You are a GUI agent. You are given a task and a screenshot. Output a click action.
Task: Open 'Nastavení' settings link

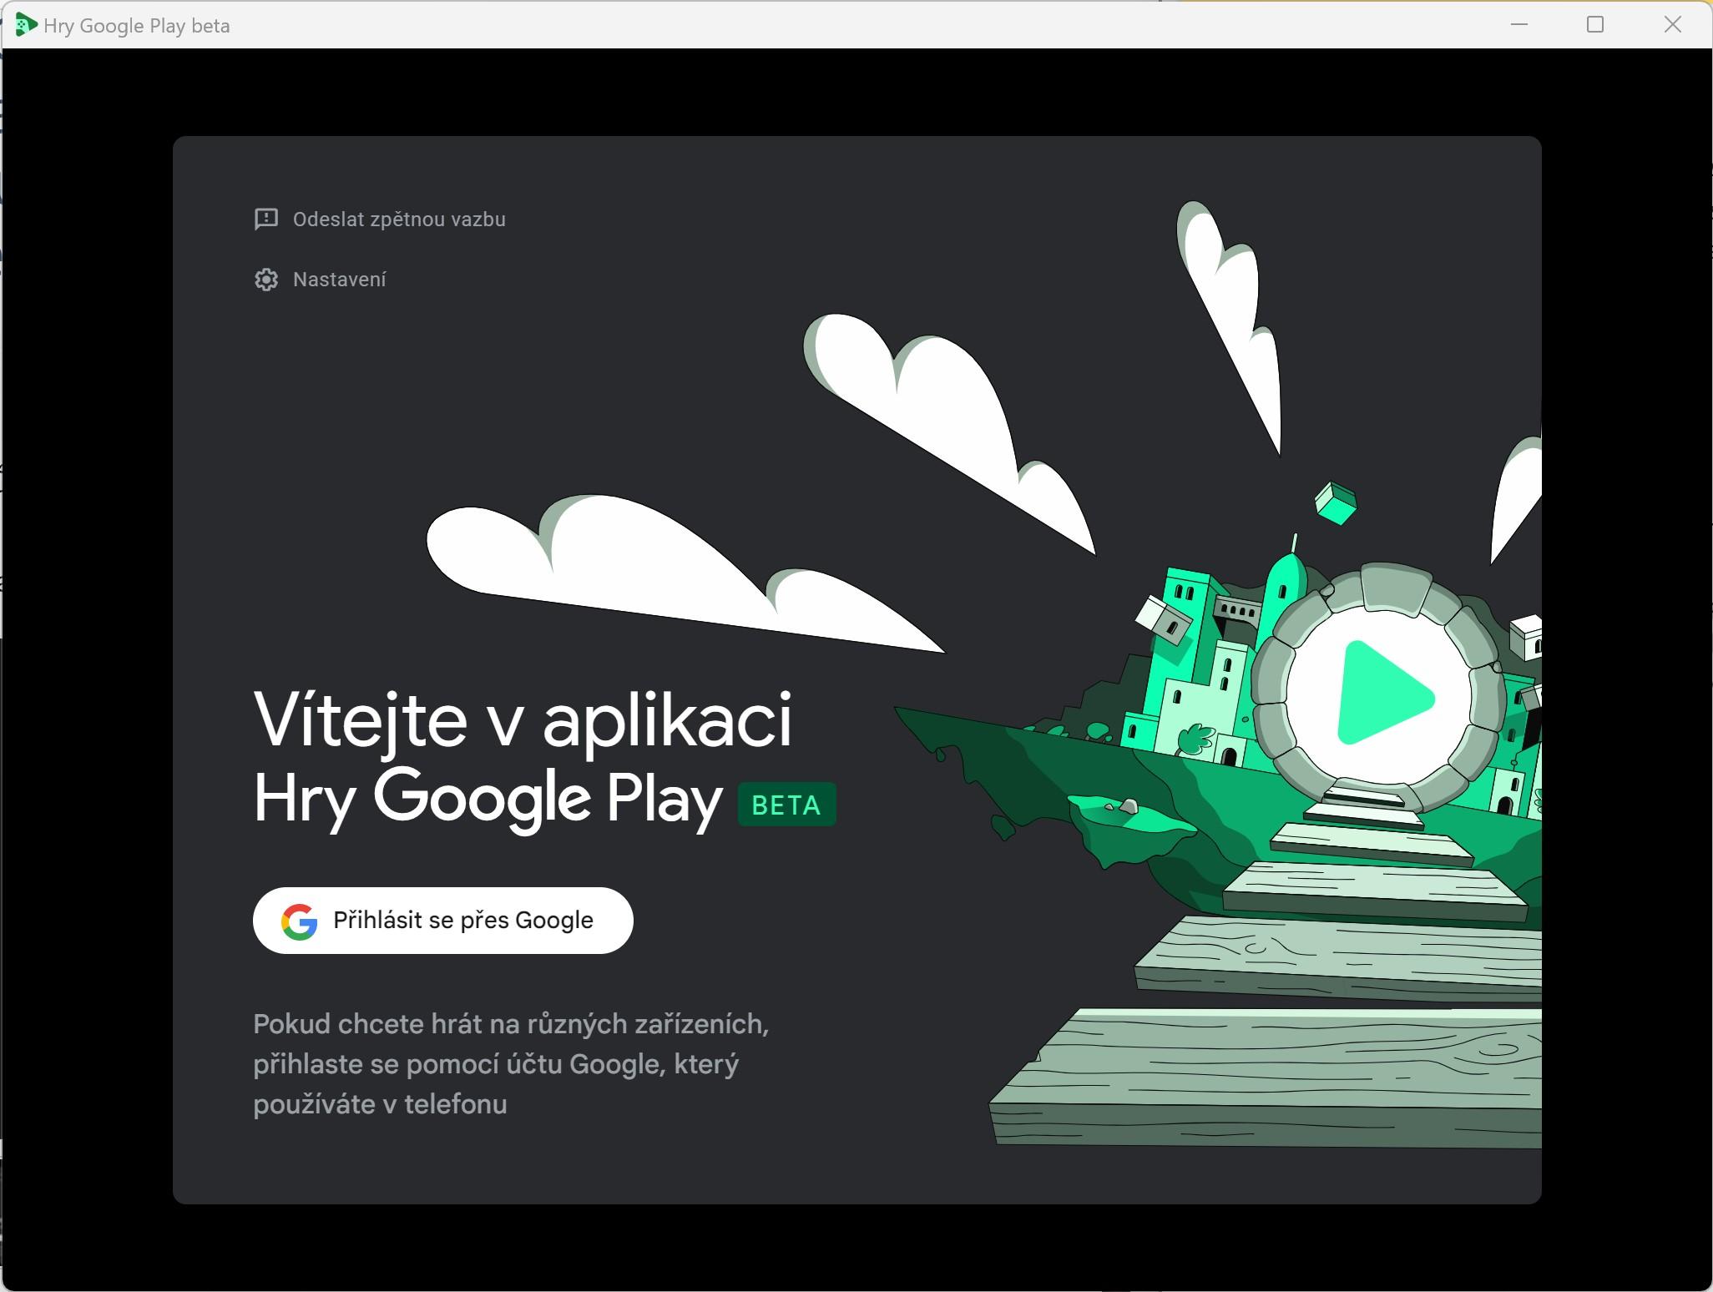coord(339,280)
